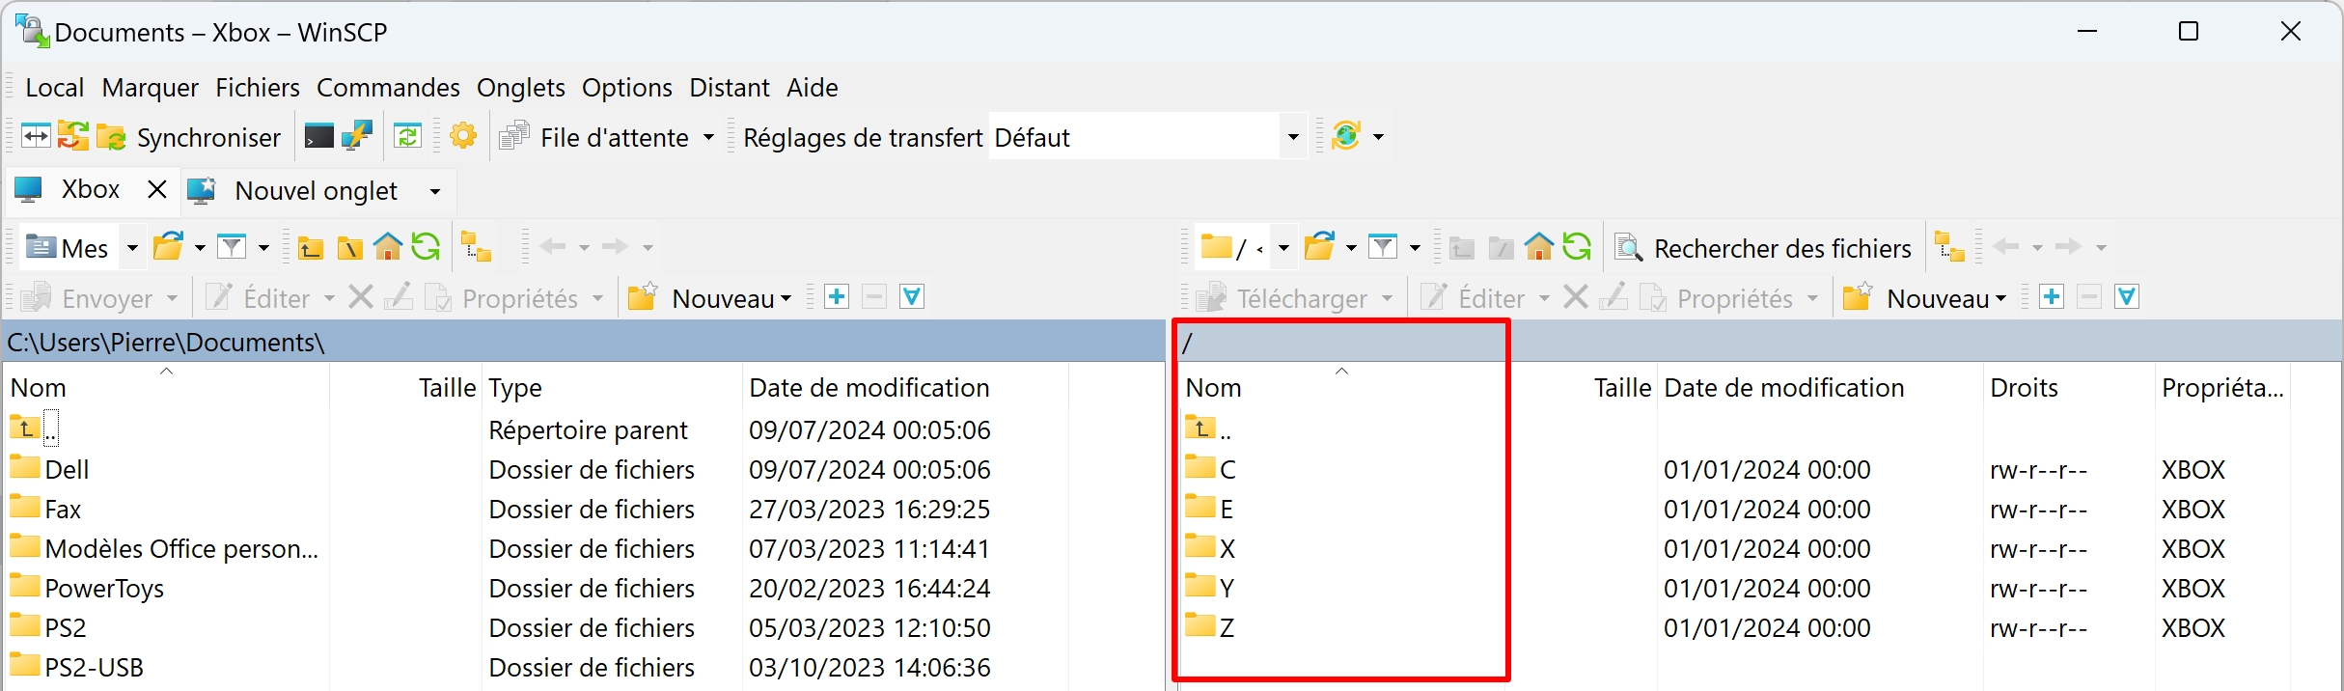Click File d'attente queue button
This screenshot has height=691, width=2344.
(594, 137)
